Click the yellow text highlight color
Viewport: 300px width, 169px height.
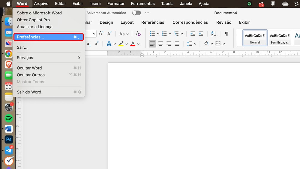[x=121, y=44]
